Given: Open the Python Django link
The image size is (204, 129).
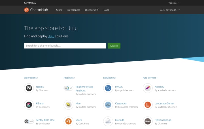Looking at the screenshot, I should pos(163,120).
